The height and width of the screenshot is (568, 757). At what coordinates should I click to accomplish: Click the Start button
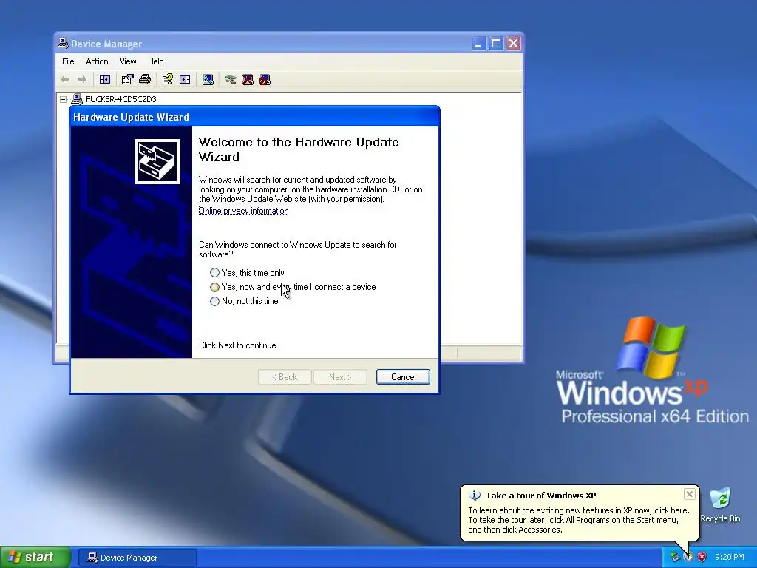(35, 557)
